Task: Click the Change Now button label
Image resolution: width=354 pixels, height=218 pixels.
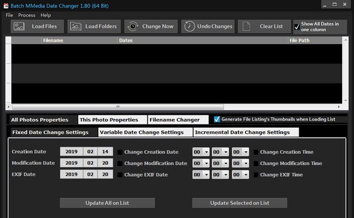Action: pyautogui.click(x=158, y=27)
